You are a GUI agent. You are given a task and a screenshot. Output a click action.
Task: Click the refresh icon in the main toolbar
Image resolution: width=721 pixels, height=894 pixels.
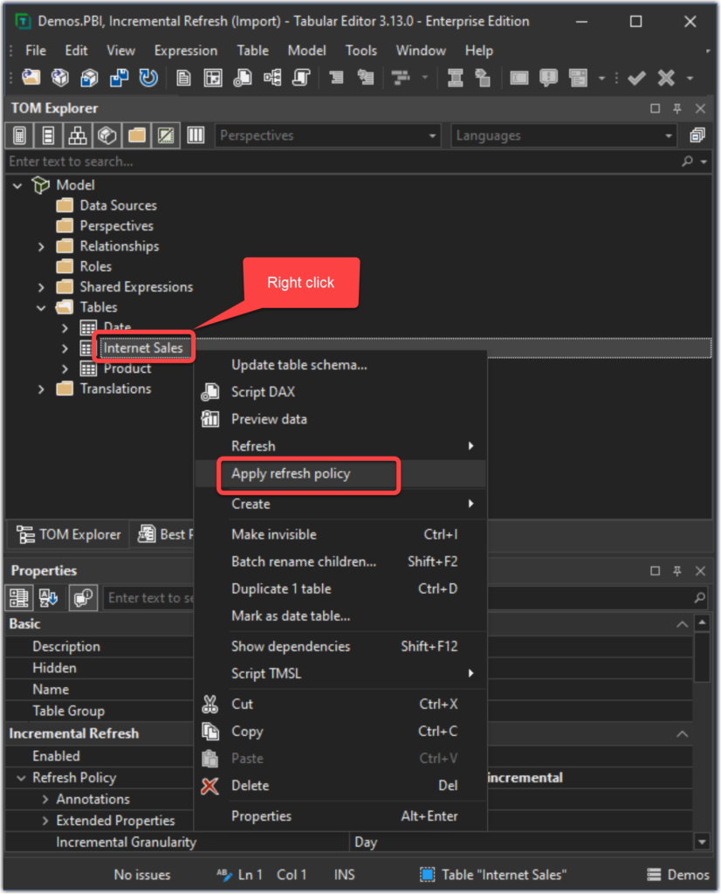(x=148, y=78)
